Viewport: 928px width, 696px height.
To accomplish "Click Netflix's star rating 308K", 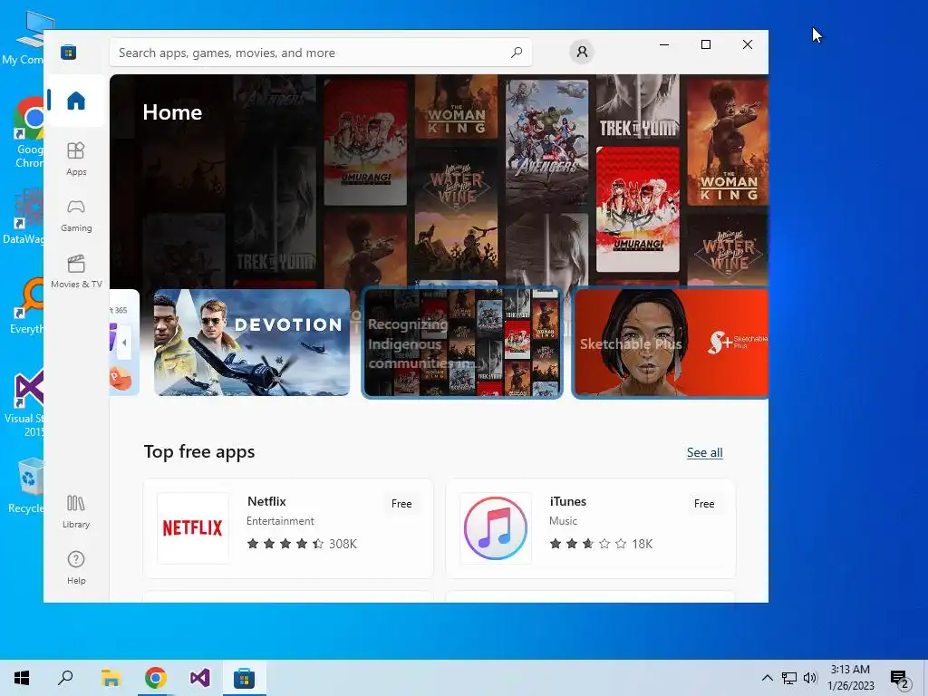I will pyautogui.click(x=302, y=544).
